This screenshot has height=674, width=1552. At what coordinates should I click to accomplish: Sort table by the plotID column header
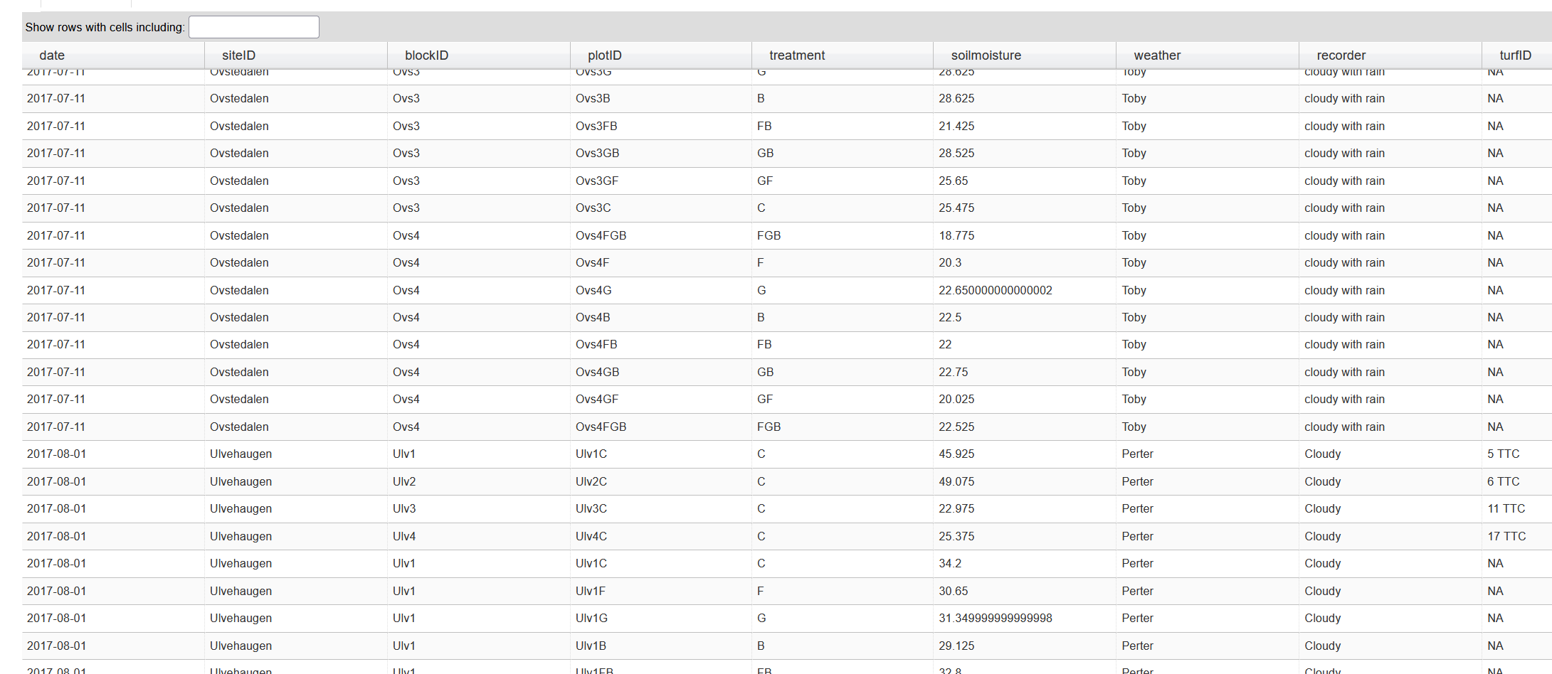603,55
